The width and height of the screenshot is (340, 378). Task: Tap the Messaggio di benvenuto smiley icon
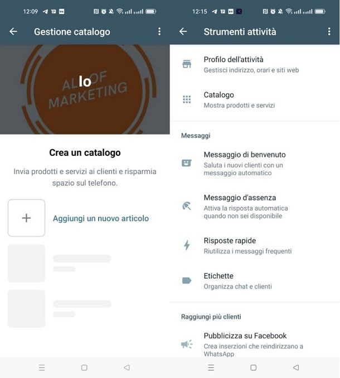187,163
